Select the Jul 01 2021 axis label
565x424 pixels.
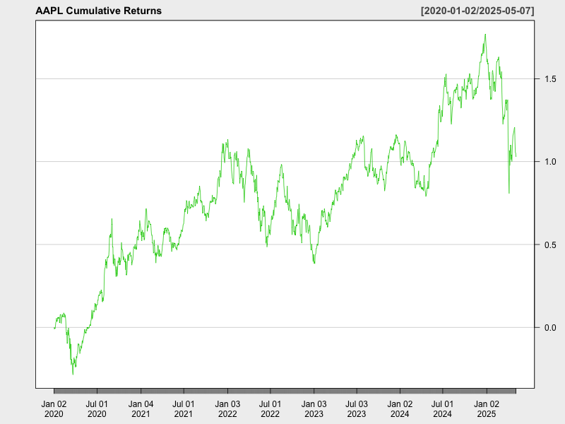(x=184, y=409)
